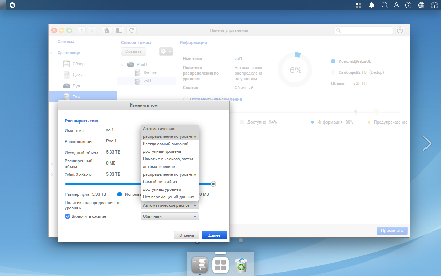Select Том in the storage sidebar
The width and height of the screenshot is (441, 276).
(x=83, y=97)
